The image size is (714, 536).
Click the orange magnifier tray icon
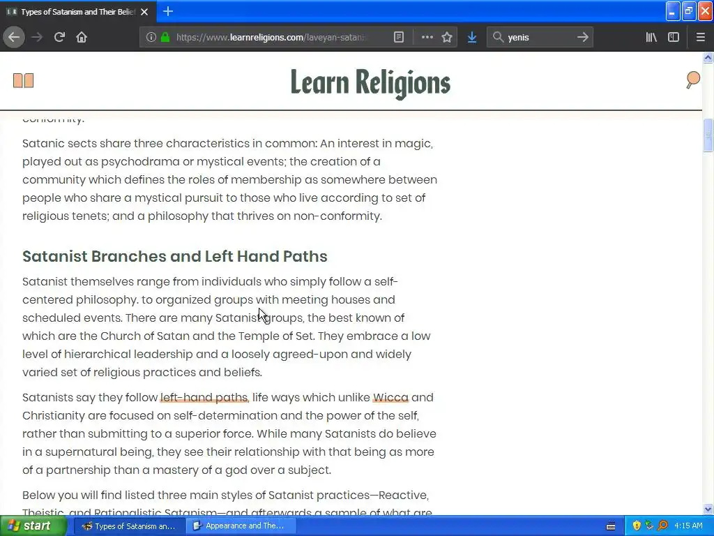[662, 526]
